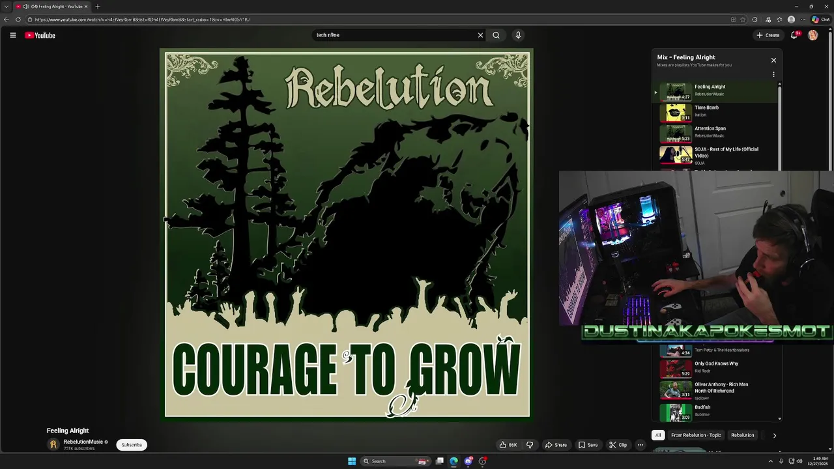Open Discord from the taskbar
The height and width of the screenshot is (469, 834).
[x=468, y=461]
